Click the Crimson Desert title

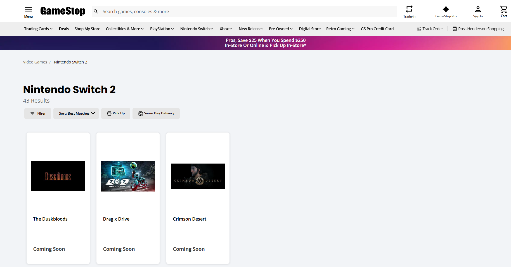click(x=190, y=219)
